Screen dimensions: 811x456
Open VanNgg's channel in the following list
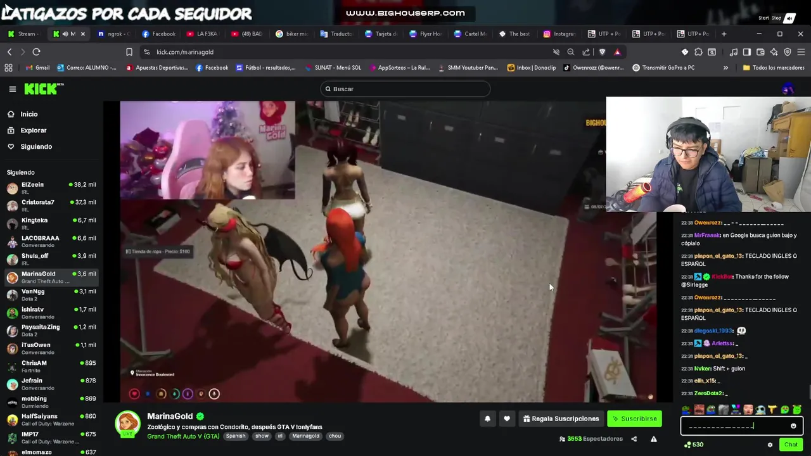point(51,294)
